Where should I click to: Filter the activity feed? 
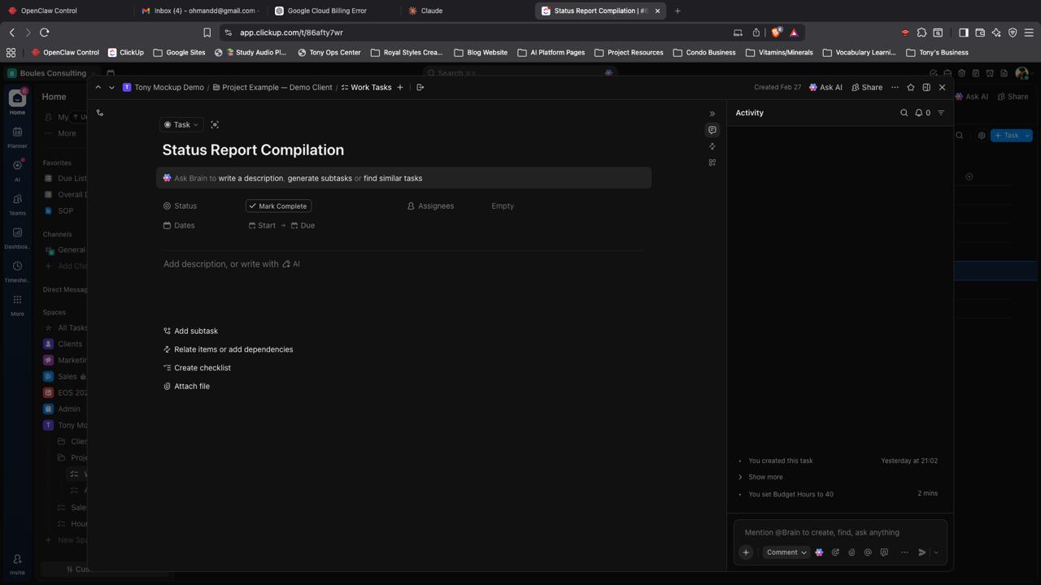(x=941, y=113)
